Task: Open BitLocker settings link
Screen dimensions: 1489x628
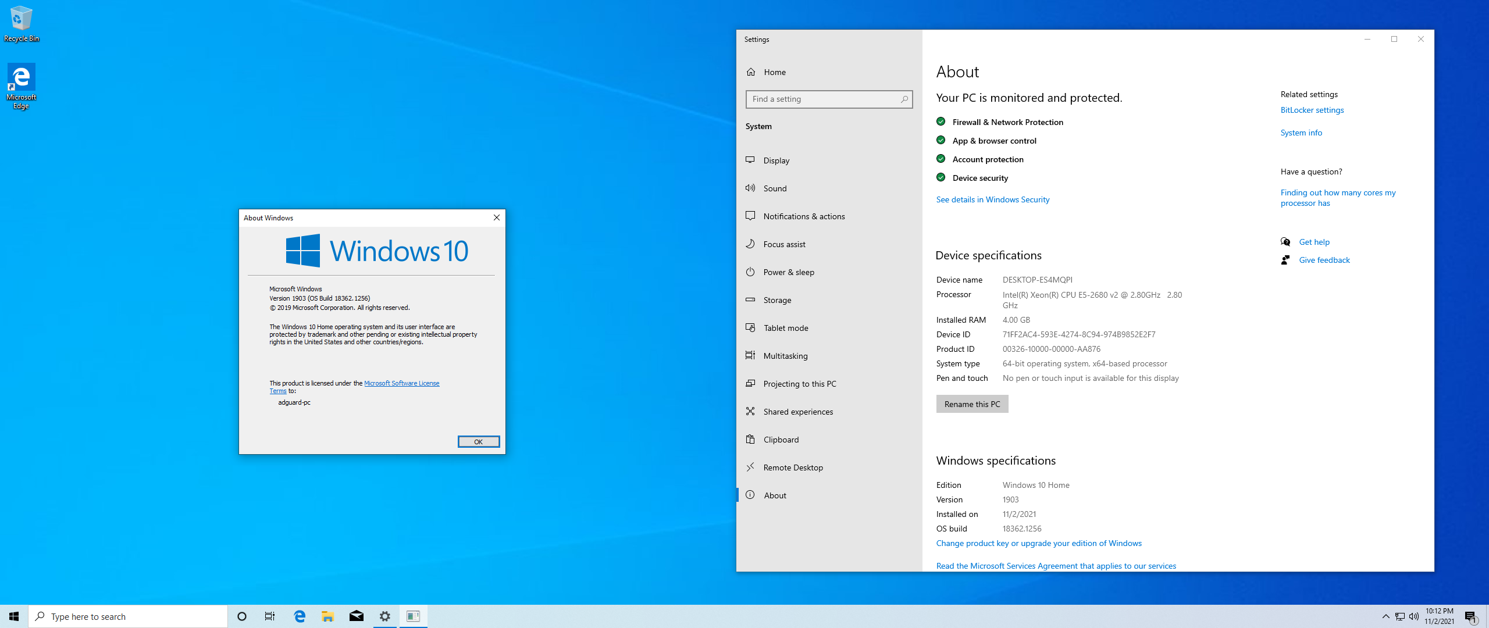Action: point(1312,110)
